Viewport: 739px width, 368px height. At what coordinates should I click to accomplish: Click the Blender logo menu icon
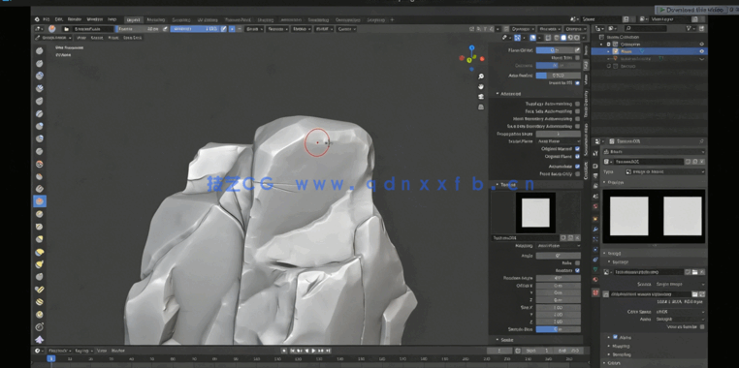(37, 19)
